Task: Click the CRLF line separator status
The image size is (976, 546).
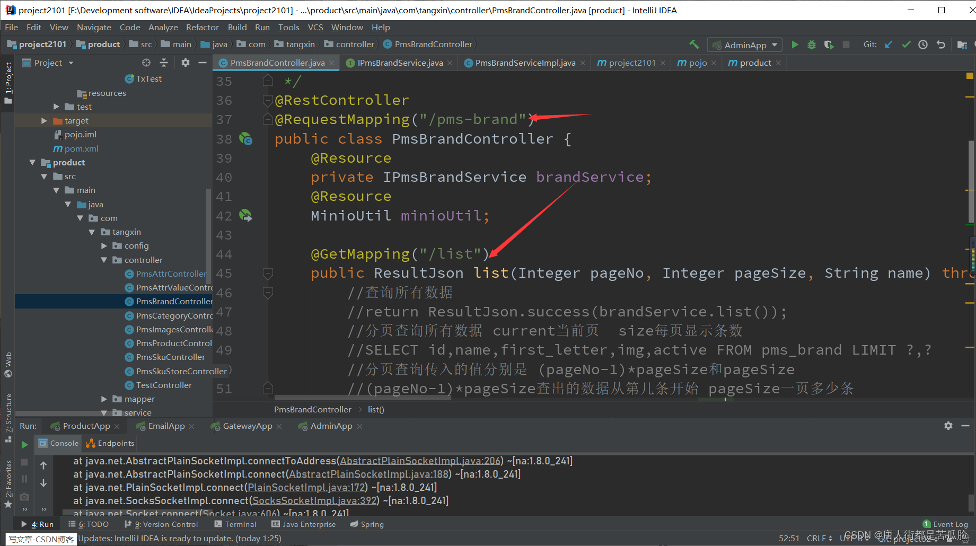Action: coord(819,538)
